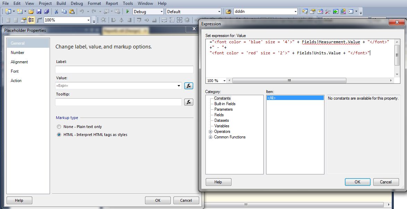Click the Copy toolbar icon
This screenshot has height=209, width=407.
pos(64,11)
